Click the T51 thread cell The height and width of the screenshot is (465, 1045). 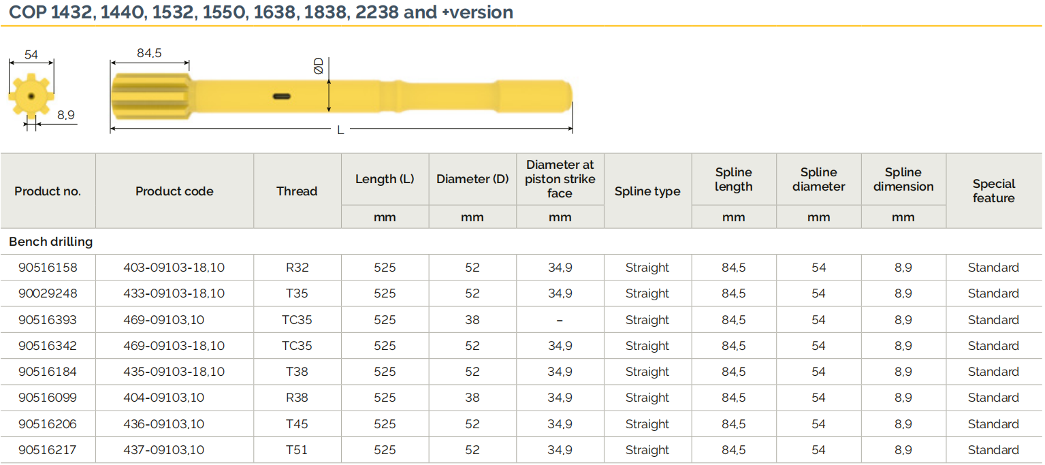(x=297, y=450)
